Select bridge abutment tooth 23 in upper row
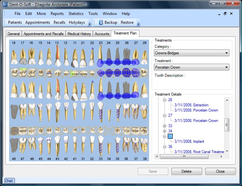 [100, 56]
